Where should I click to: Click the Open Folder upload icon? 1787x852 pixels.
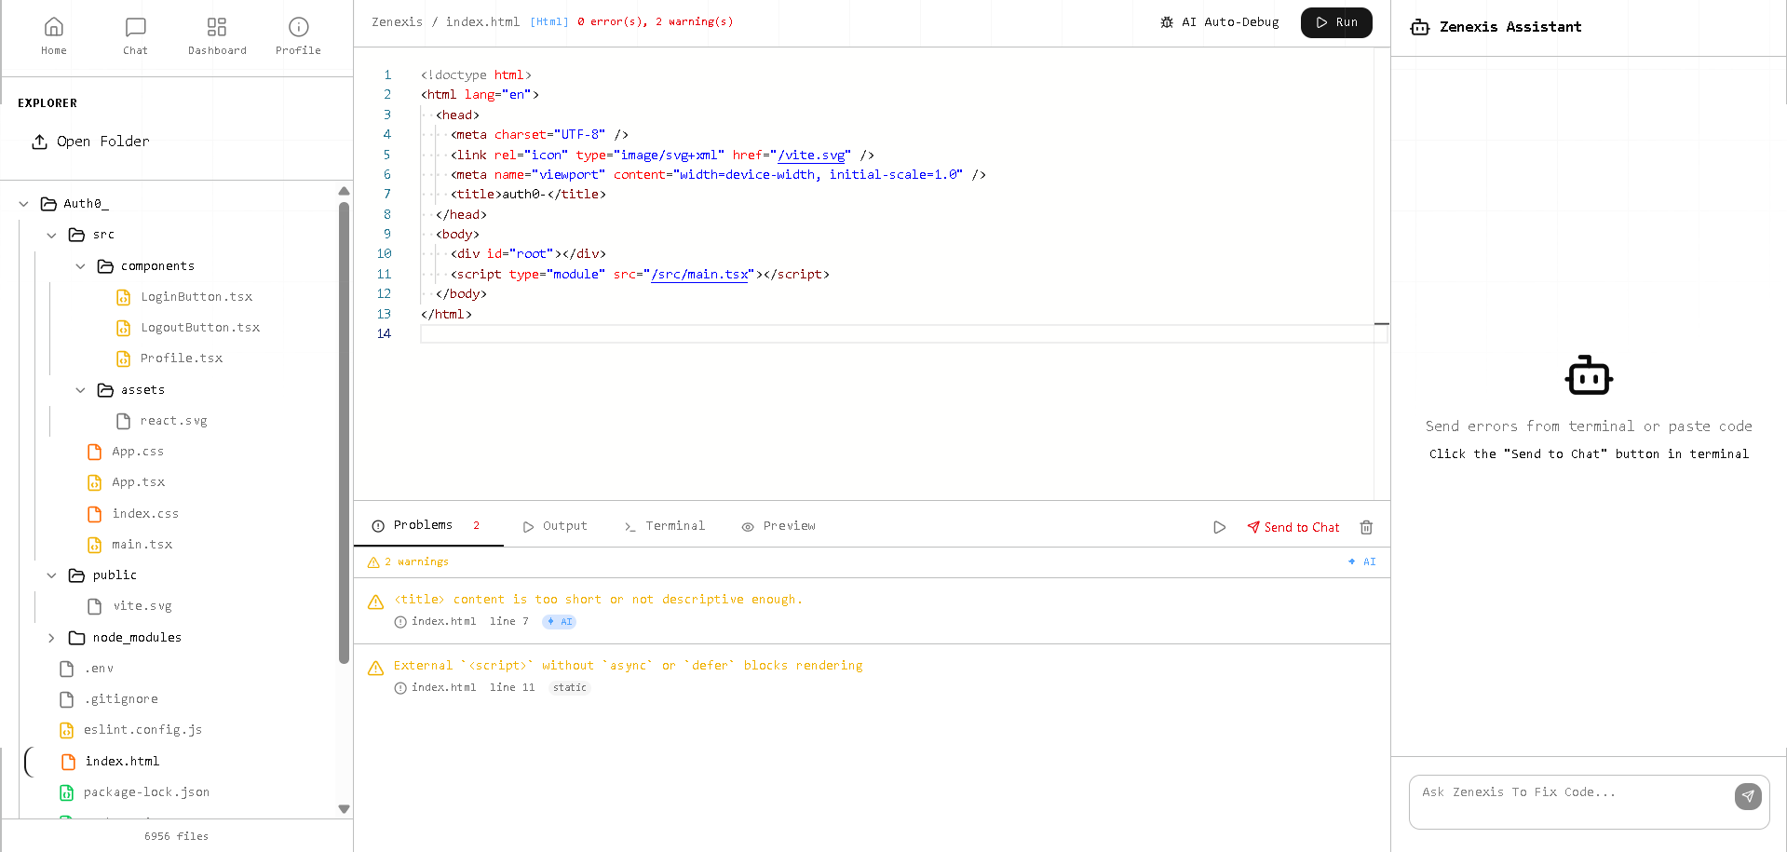pyautogui.click(x=39, y=142)
